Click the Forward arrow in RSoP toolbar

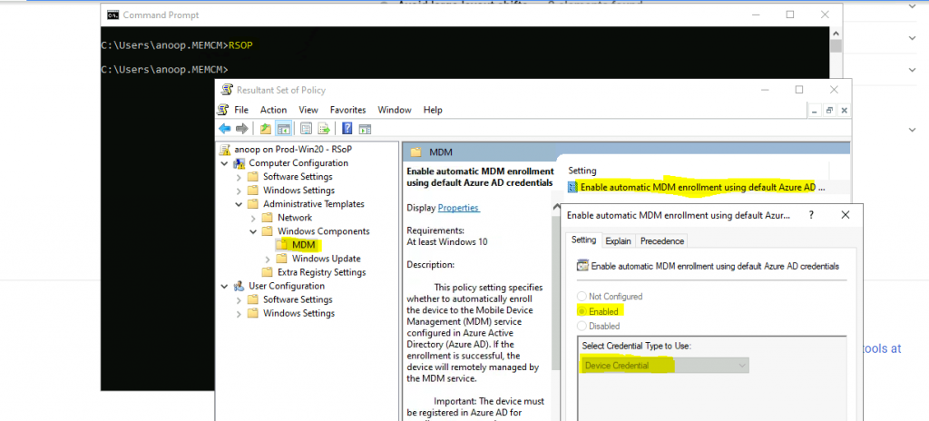[241, 129]
